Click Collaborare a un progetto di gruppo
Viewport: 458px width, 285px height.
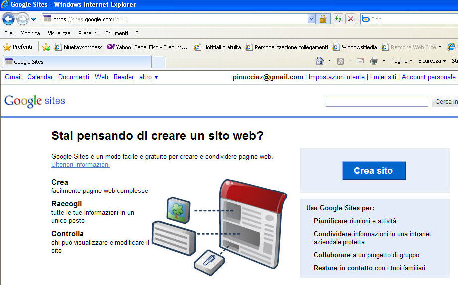[366, 255]
